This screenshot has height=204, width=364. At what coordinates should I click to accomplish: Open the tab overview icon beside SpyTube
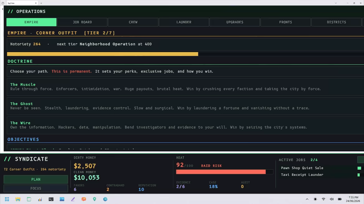click(x=3, y=3)
